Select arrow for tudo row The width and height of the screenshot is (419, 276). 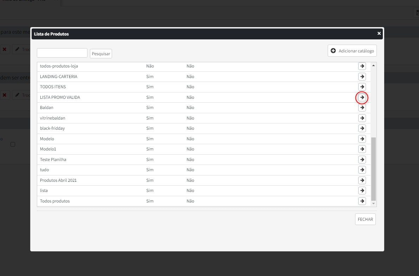[362, 170]
